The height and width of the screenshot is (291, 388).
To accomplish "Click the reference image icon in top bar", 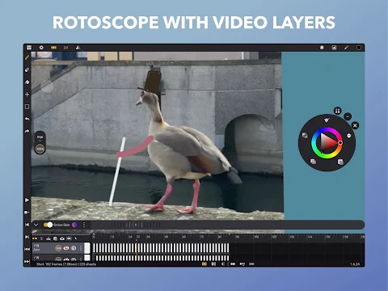I will coord(334,48).
